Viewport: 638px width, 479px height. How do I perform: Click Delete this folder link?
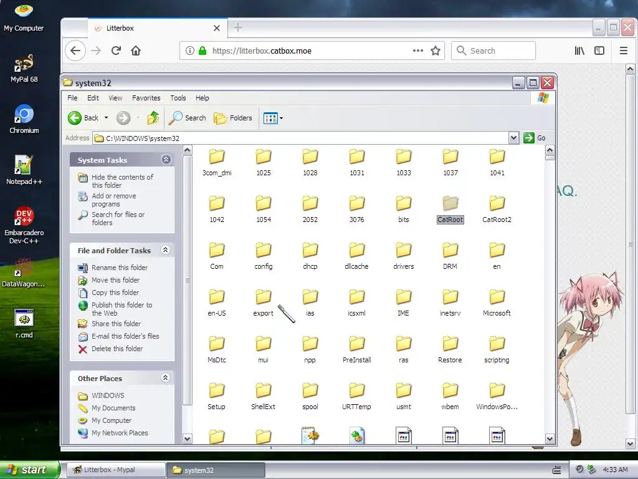pyautogui.click(x=117, y=349)
